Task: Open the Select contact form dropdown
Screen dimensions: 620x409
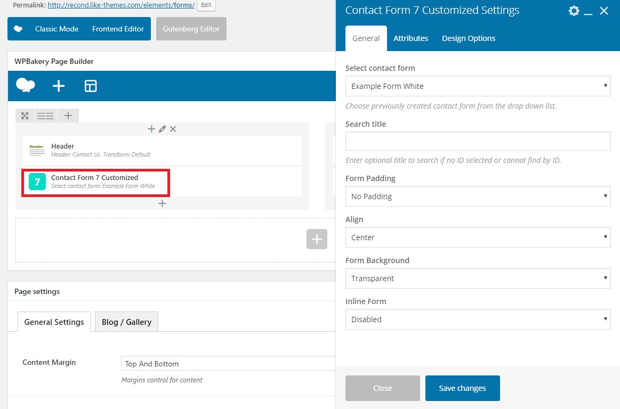Action: tap(478, 86)
